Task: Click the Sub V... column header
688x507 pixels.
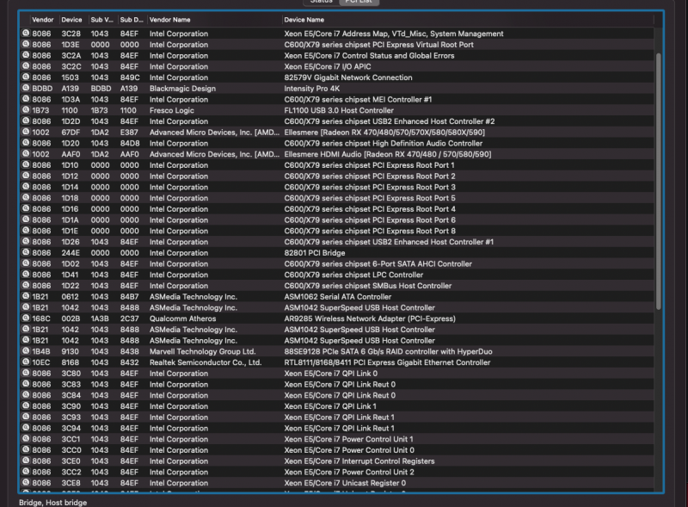Action: coord(101,20)
